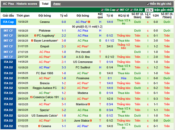This screenshot has width=175, height=130.
Task: Switch to the Total tab
Action: pos(45,4)
